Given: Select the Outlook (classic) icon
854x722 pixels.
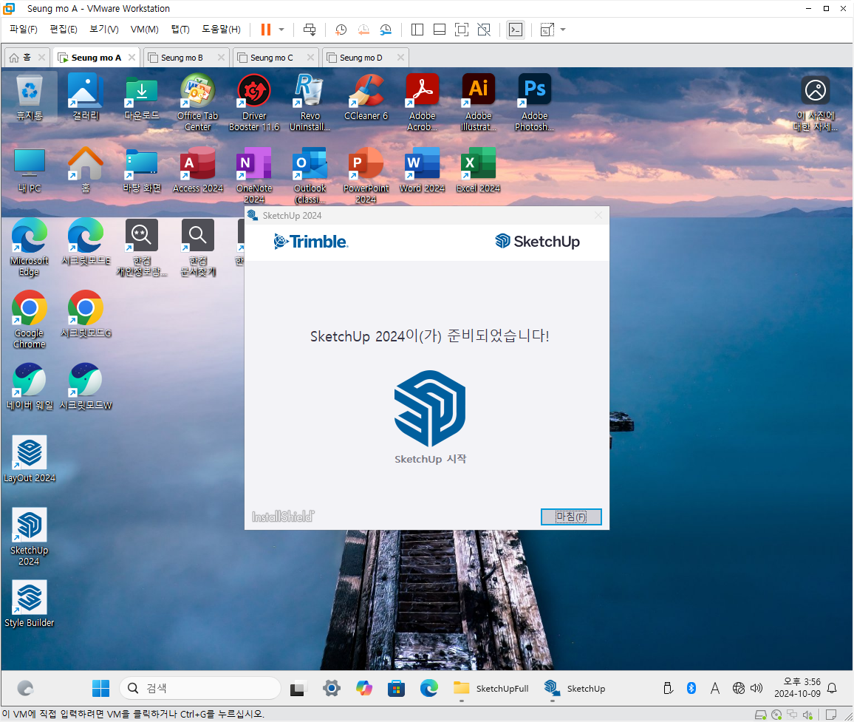Looking at the screenshot, I should [x=310, y=175].
